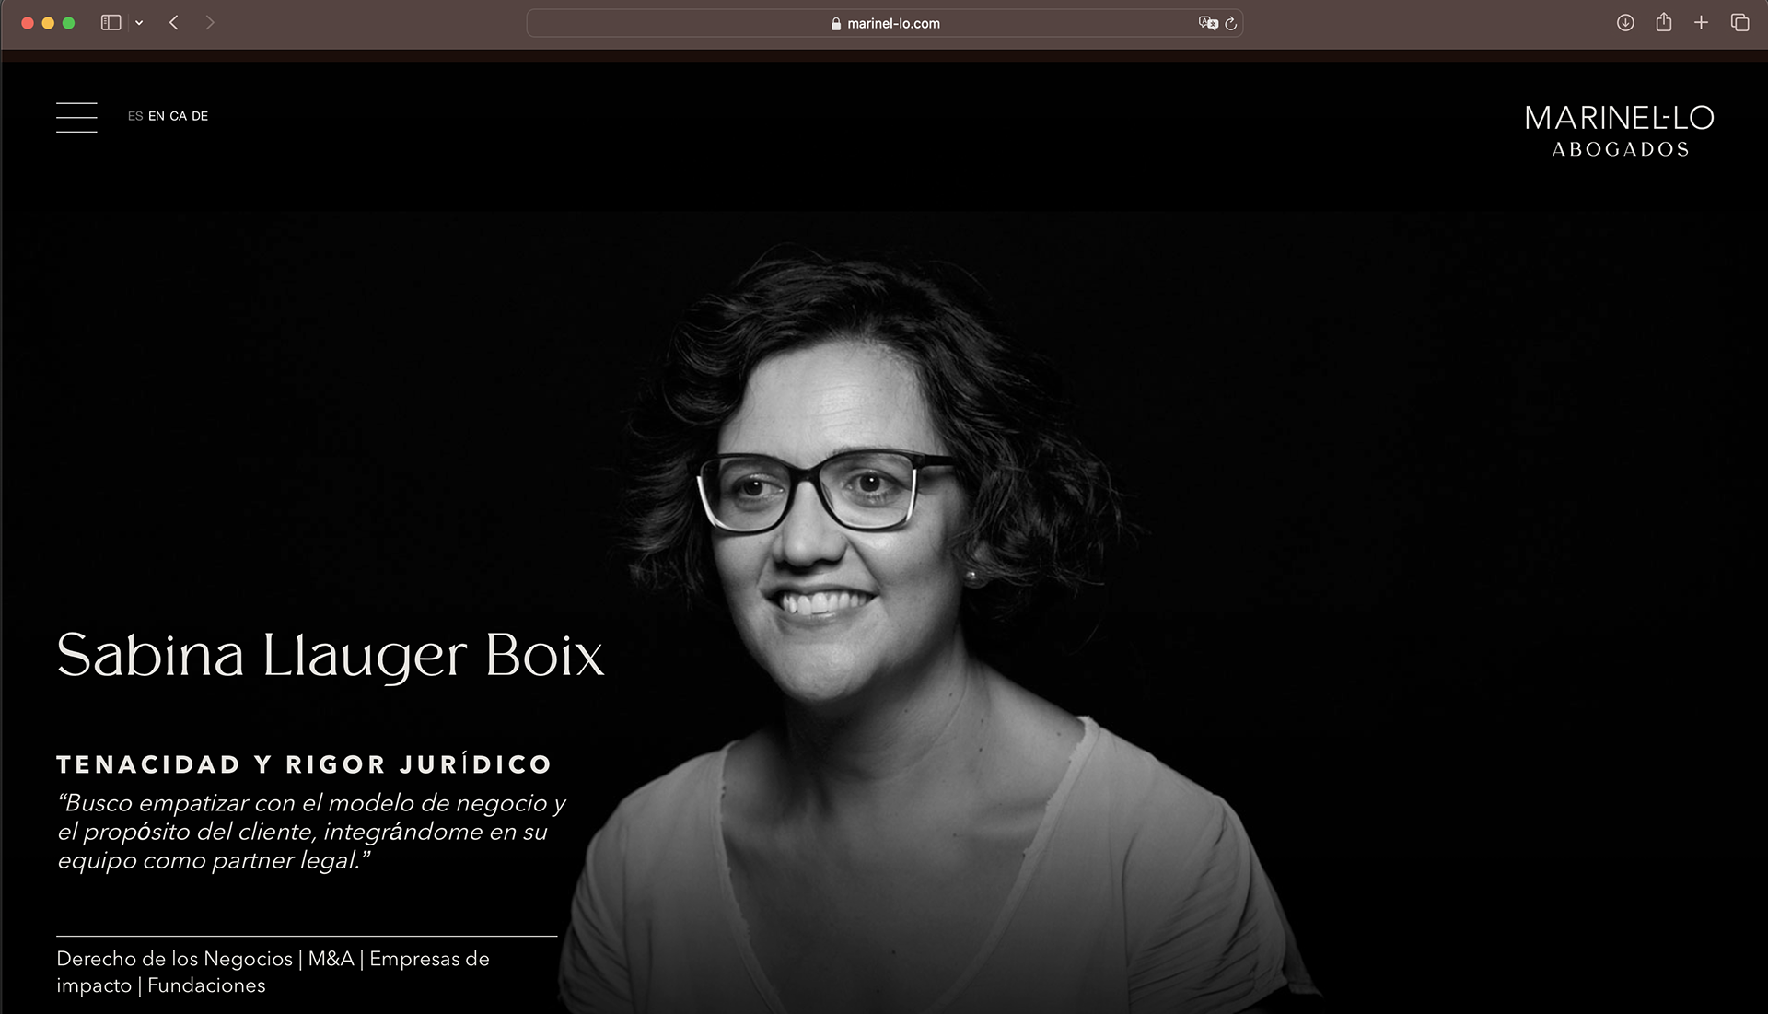Switch site language to ES
Image resolution: width=1768 pixels, height=1014 pixels.
point(135,116)
